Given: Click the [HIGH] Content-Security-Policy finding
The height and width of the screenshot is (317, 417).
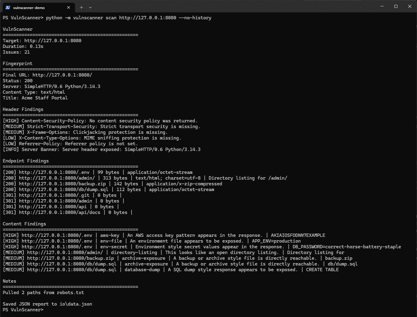Looking at the screenshot, I should pyautogui.click(x=100, y=121).
